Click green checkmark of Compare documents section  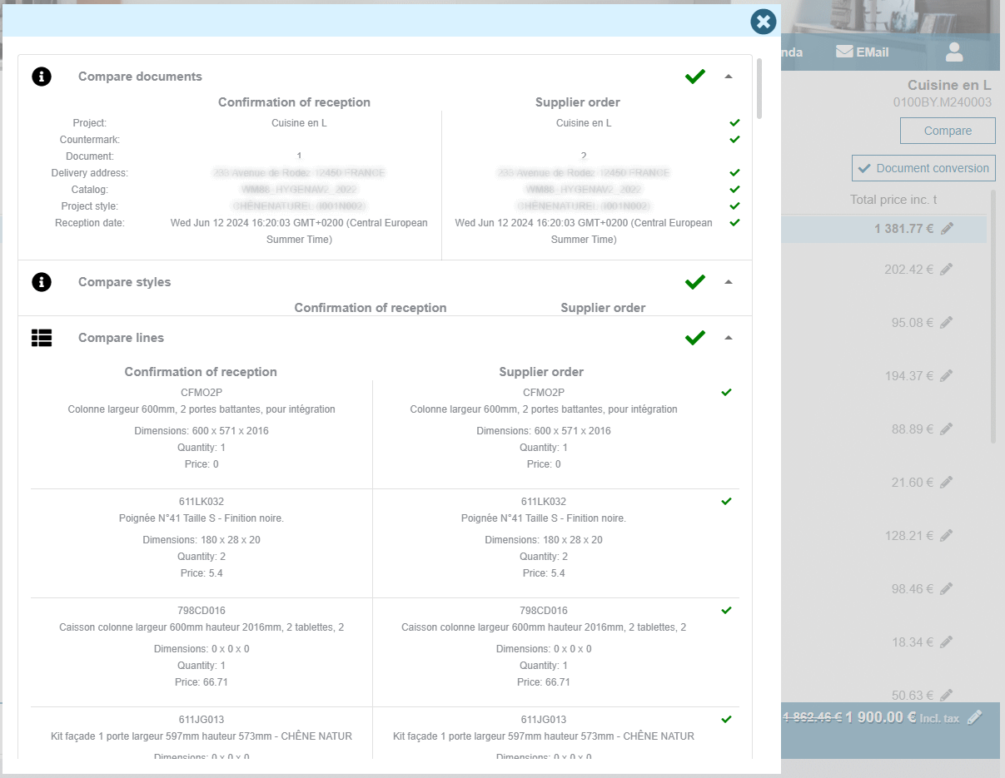click(695, 77)
